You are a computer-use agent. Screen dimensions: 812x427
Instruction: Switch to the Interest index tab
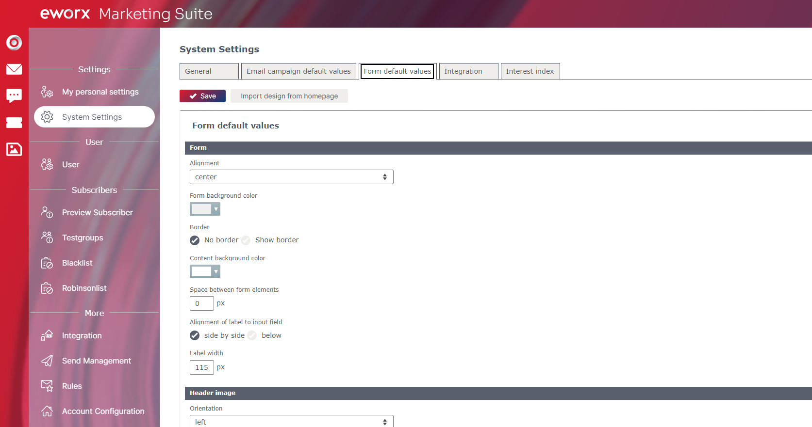pos(530,71)
